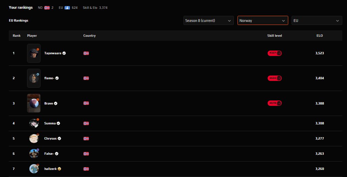Image resolution: width=347 pixels, height=177 pixels.
Task: Click verified badge next to Brave
Action: coord(55,103)
